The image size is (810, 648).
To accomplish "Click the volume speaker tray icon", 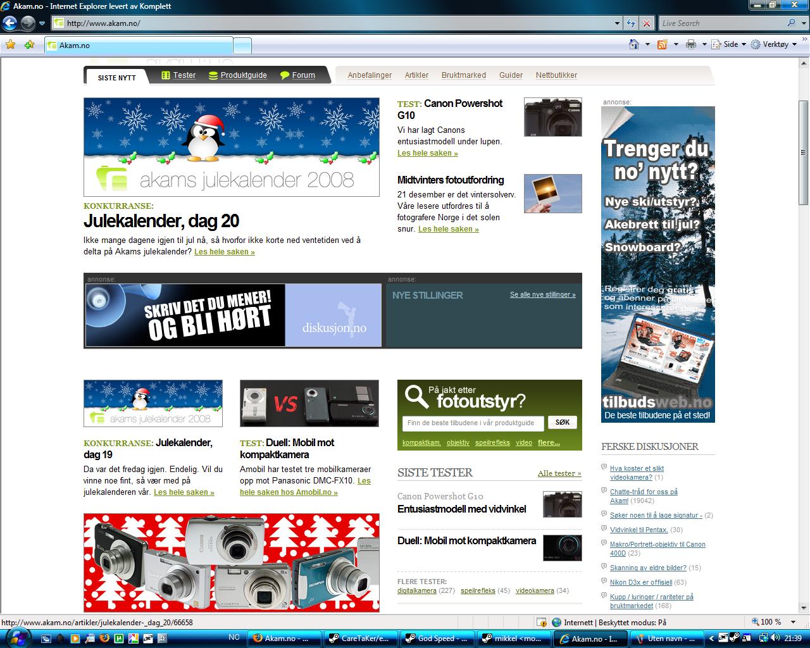I will pos(776,639).
